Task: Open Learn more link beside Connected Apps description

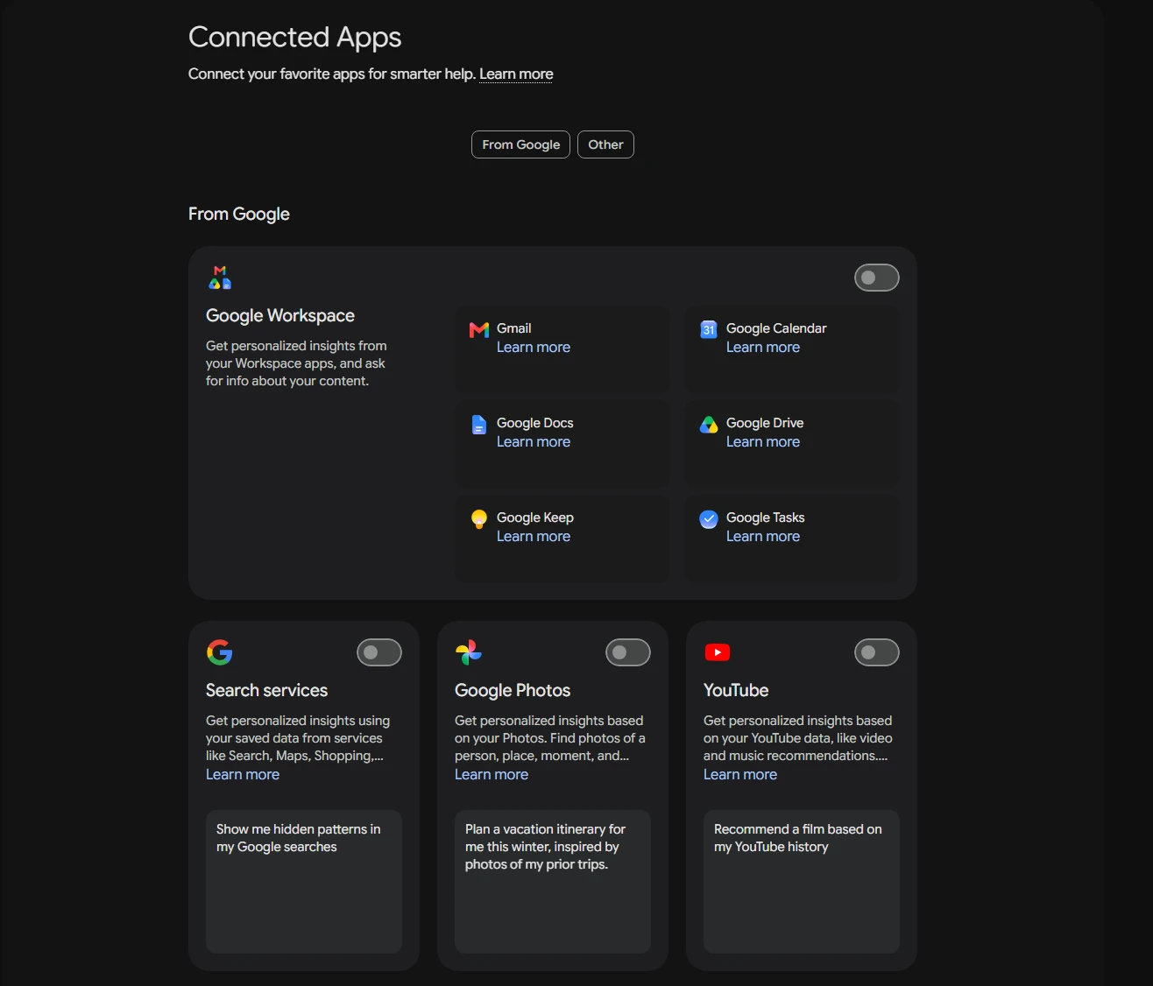Action: pos(516,74)
